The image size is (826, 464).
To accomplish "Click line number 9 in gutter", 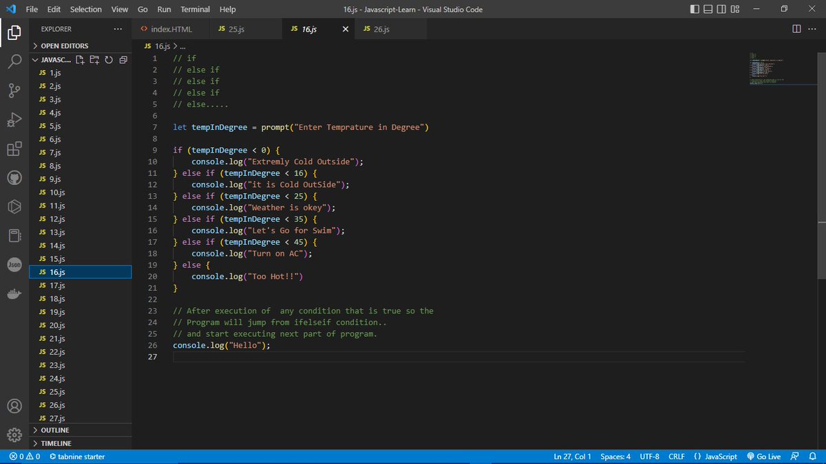I will pos(155,150).
